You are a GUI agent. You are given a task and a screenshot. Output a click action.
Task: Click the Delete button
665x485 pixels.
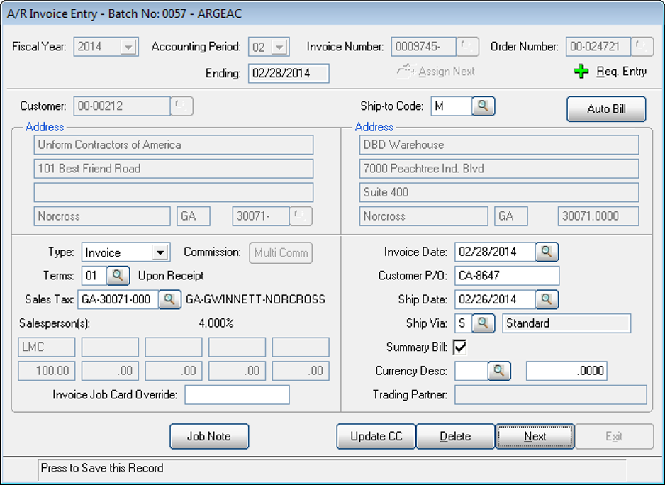[455, 436]
